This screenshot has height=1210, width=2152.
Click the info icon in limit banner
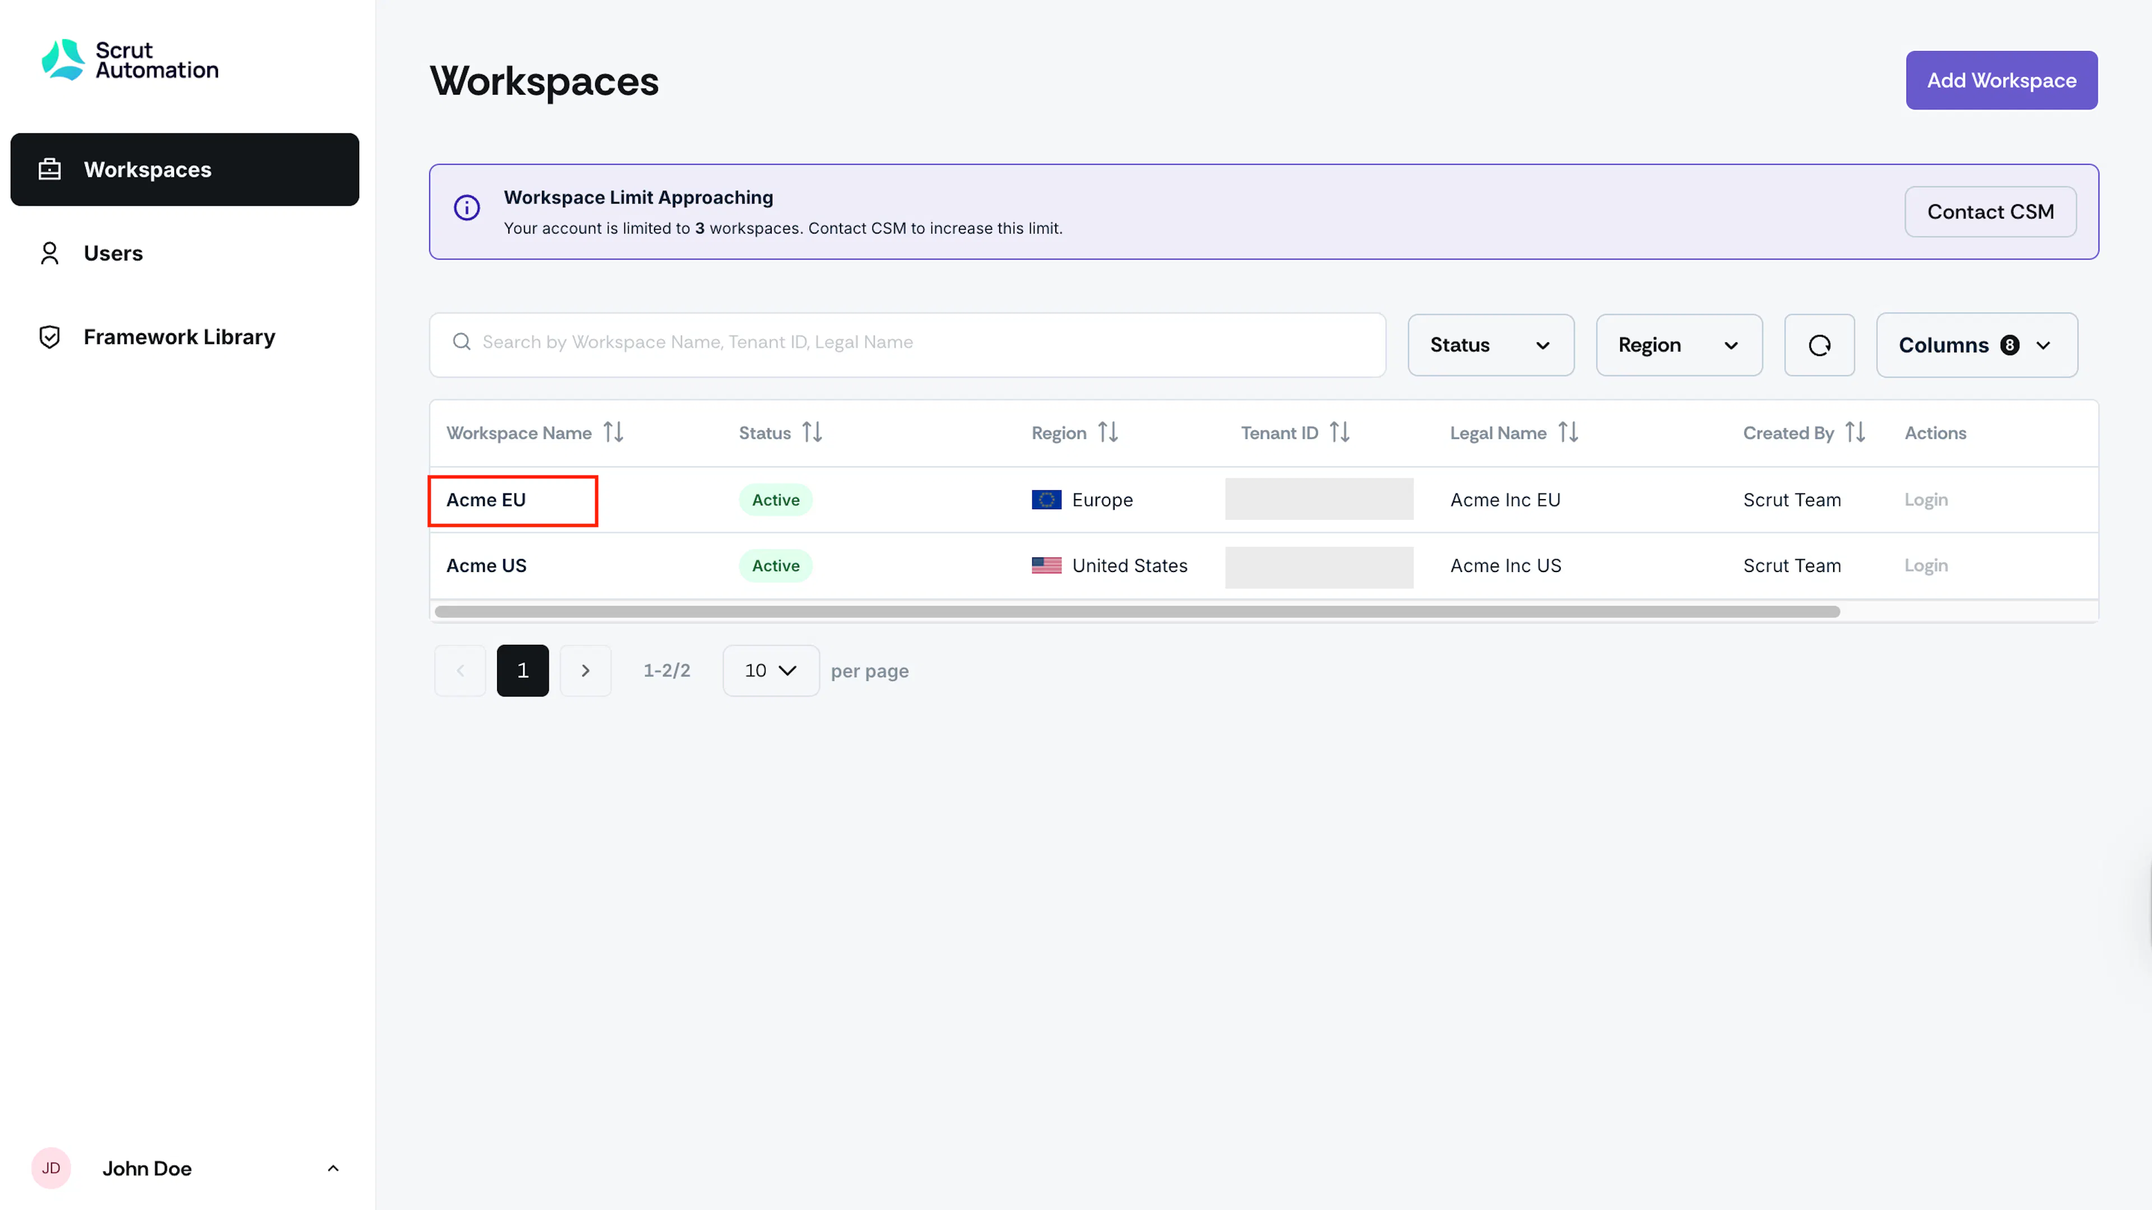[466, 208]
